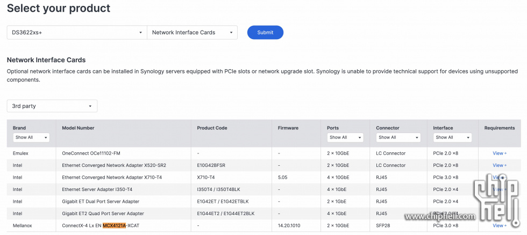Click firmware version 14.20.1010
The height and width of the screenshot is (235, 527).
coord(289,226)
